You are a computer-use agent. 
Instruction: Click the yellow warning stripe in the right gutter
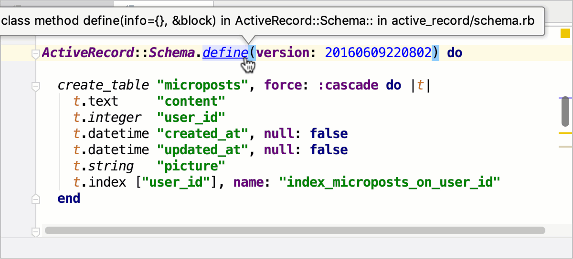565,133
